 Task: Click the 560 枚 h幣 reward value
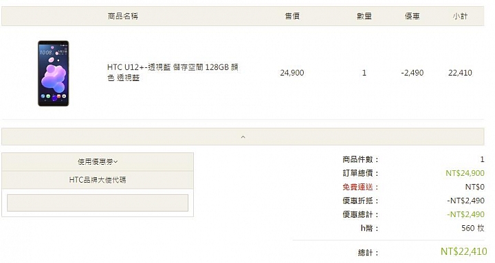472,228
